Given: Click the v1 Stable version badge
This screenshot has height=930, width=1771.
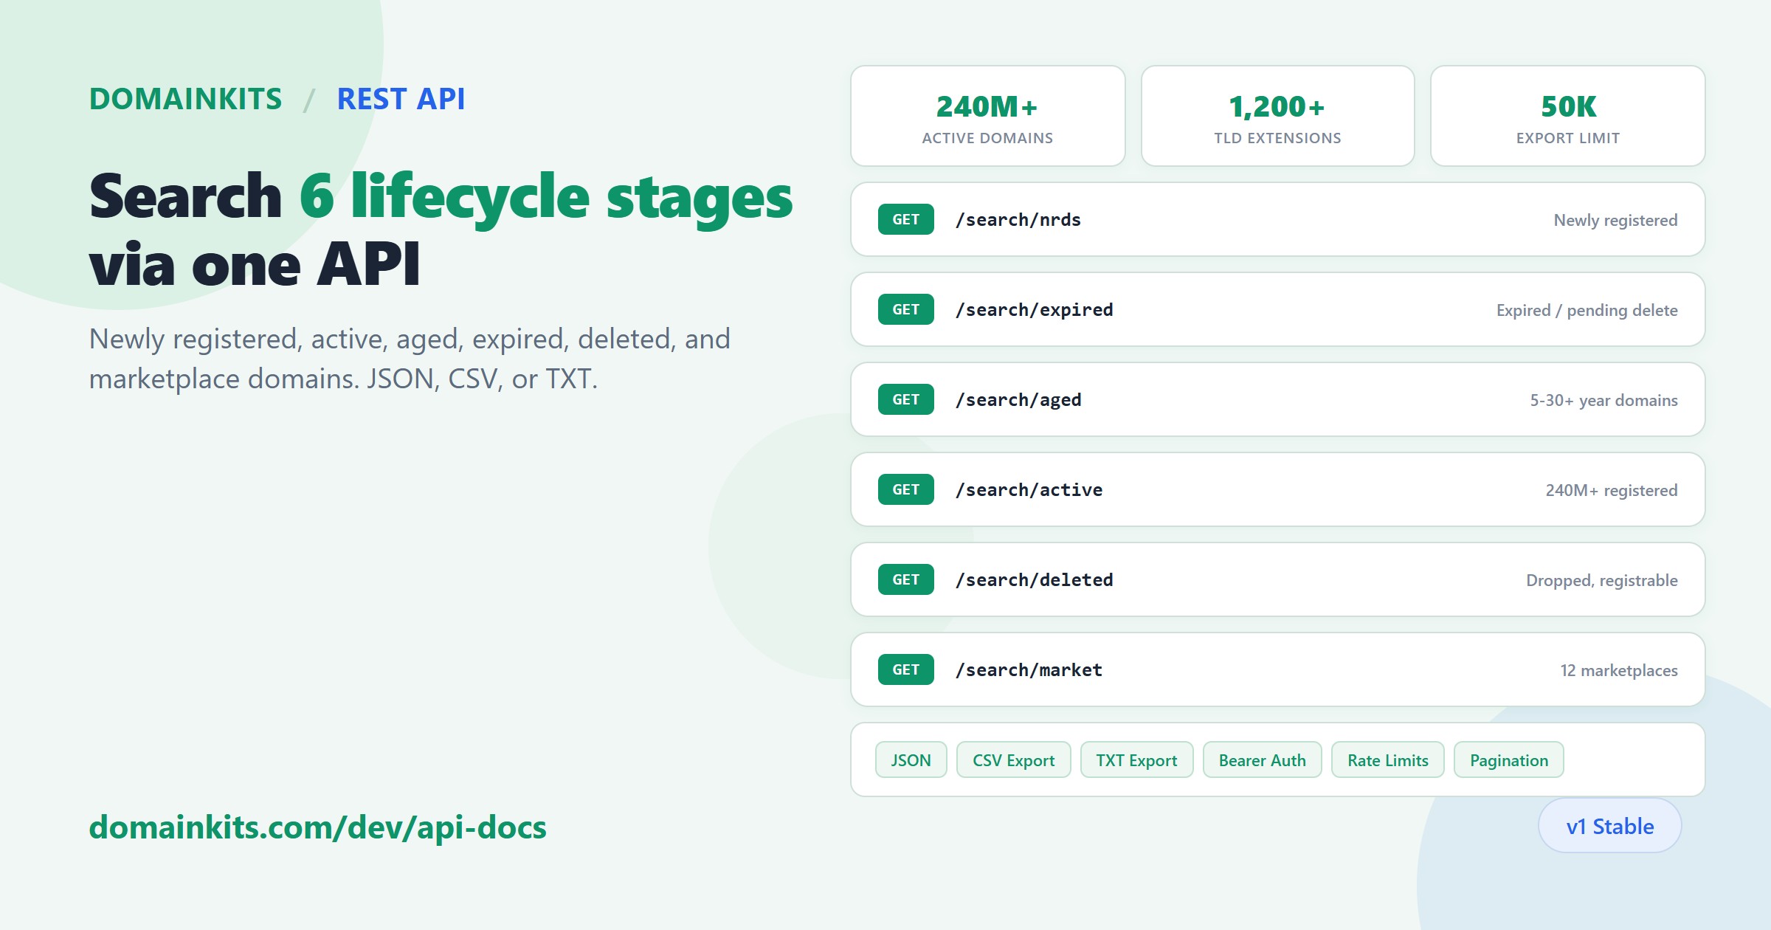Looking at the screenshot, I should click(1609, 826).
